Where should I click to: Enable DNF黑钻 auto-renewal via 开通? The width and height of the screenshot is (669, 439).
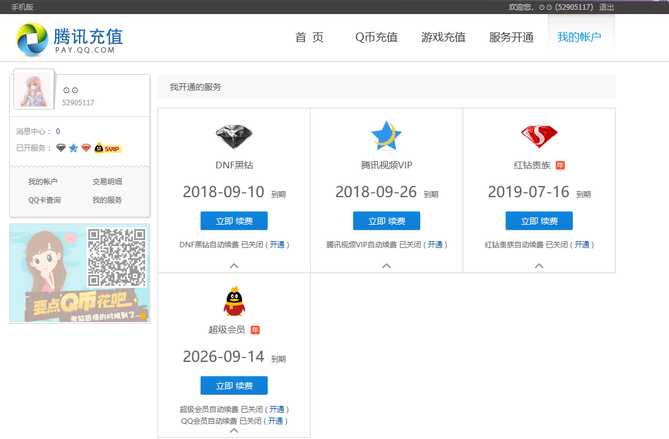[278, 245]
